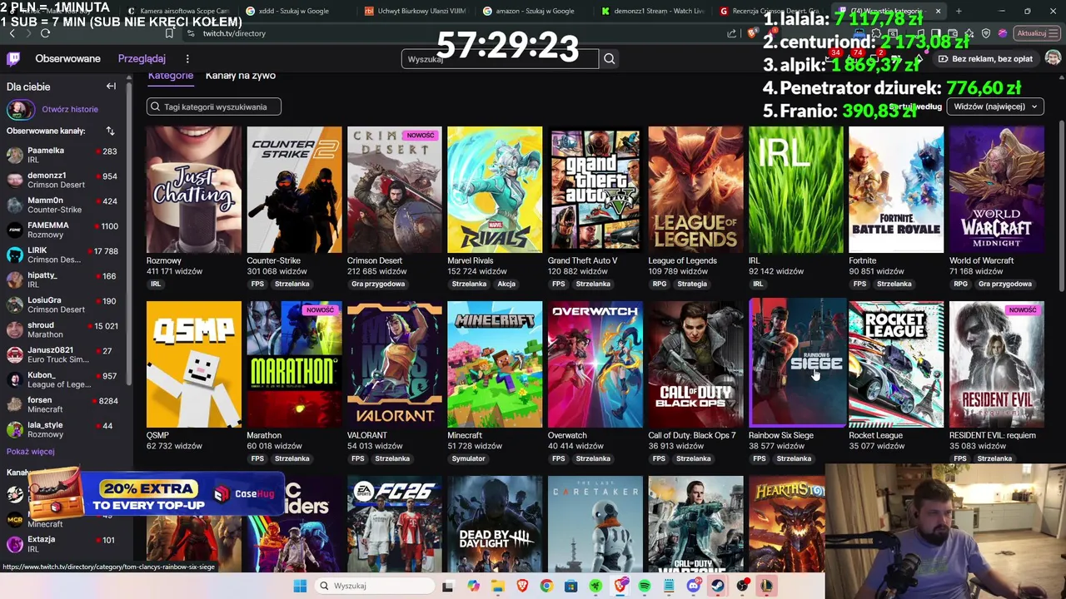This screenshot has height=599, width=1066.
Task: Open followed channel forsen
Action: (x=62, y=404)
